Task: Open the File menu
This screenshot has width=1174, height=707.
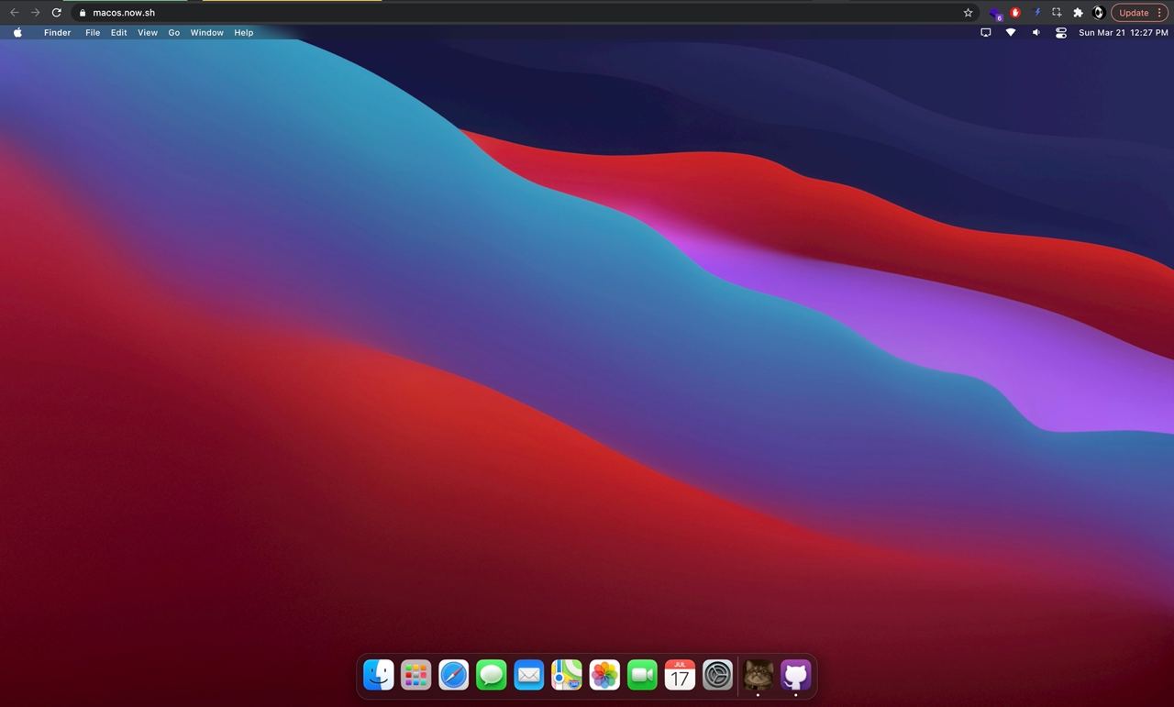Action: click(93, 32)
